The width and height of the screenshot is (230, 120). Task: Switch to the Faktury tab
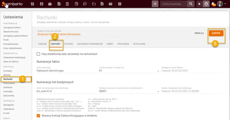tap(55, 44)
